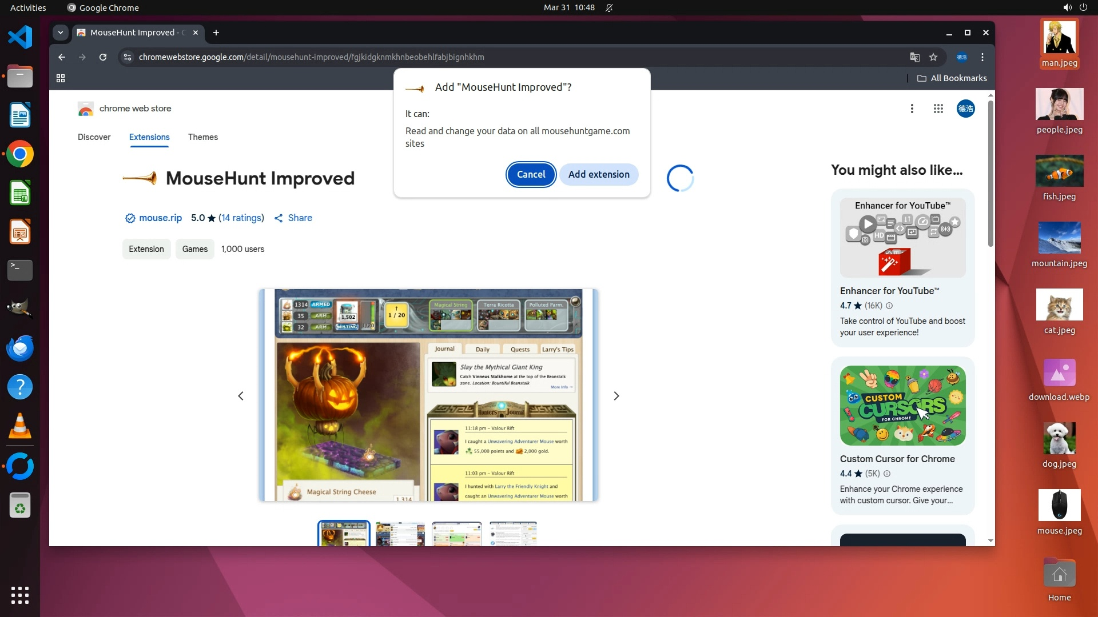Open the 14 ratings link

(x=241, y=218)
